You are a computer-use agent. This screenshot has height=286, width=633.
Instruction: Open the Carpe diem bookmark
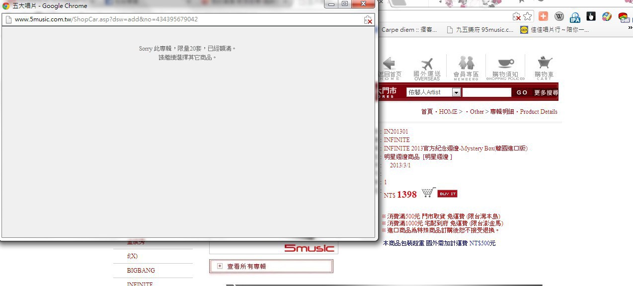point(409,30)
